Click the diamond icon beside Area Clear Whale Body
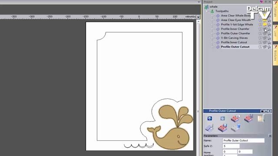Image resolution: width=278 pixels, height=156 pixels. click(x=218, y=16)
